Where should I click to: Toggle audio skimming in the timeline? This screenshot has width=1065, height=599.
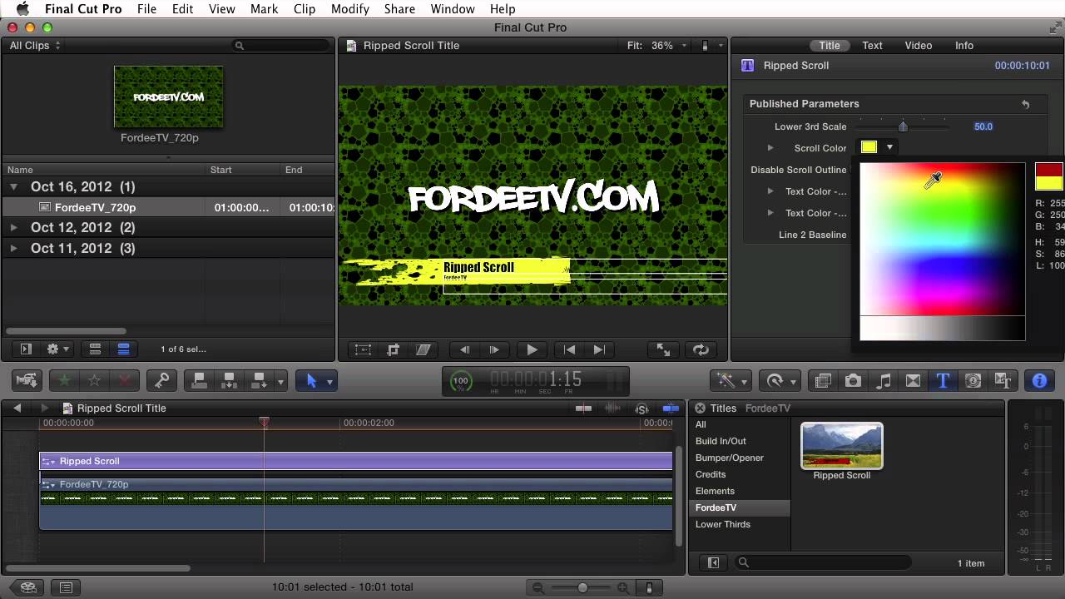click(613, 408)
